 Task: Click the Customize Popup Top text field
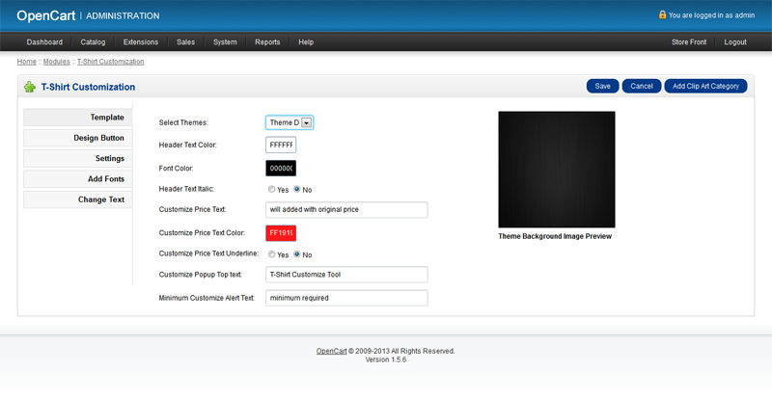click(346, 275)
